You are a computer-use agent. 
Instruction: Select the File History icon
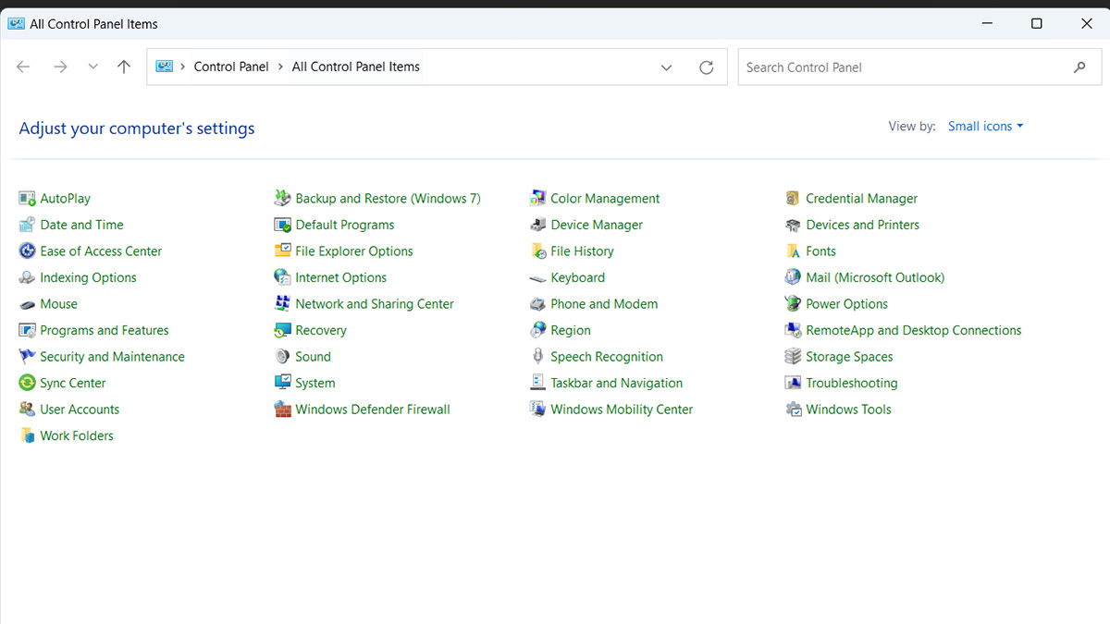[537, 251]
